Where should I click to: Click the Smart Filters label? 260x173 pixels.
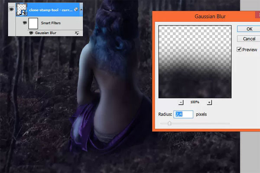51,23
